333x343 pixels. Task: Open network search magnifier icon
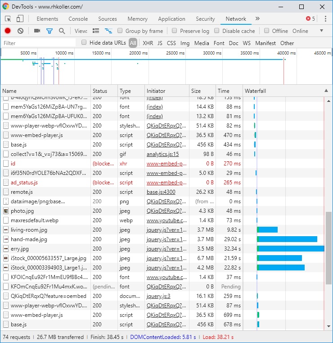pos(62,31)
